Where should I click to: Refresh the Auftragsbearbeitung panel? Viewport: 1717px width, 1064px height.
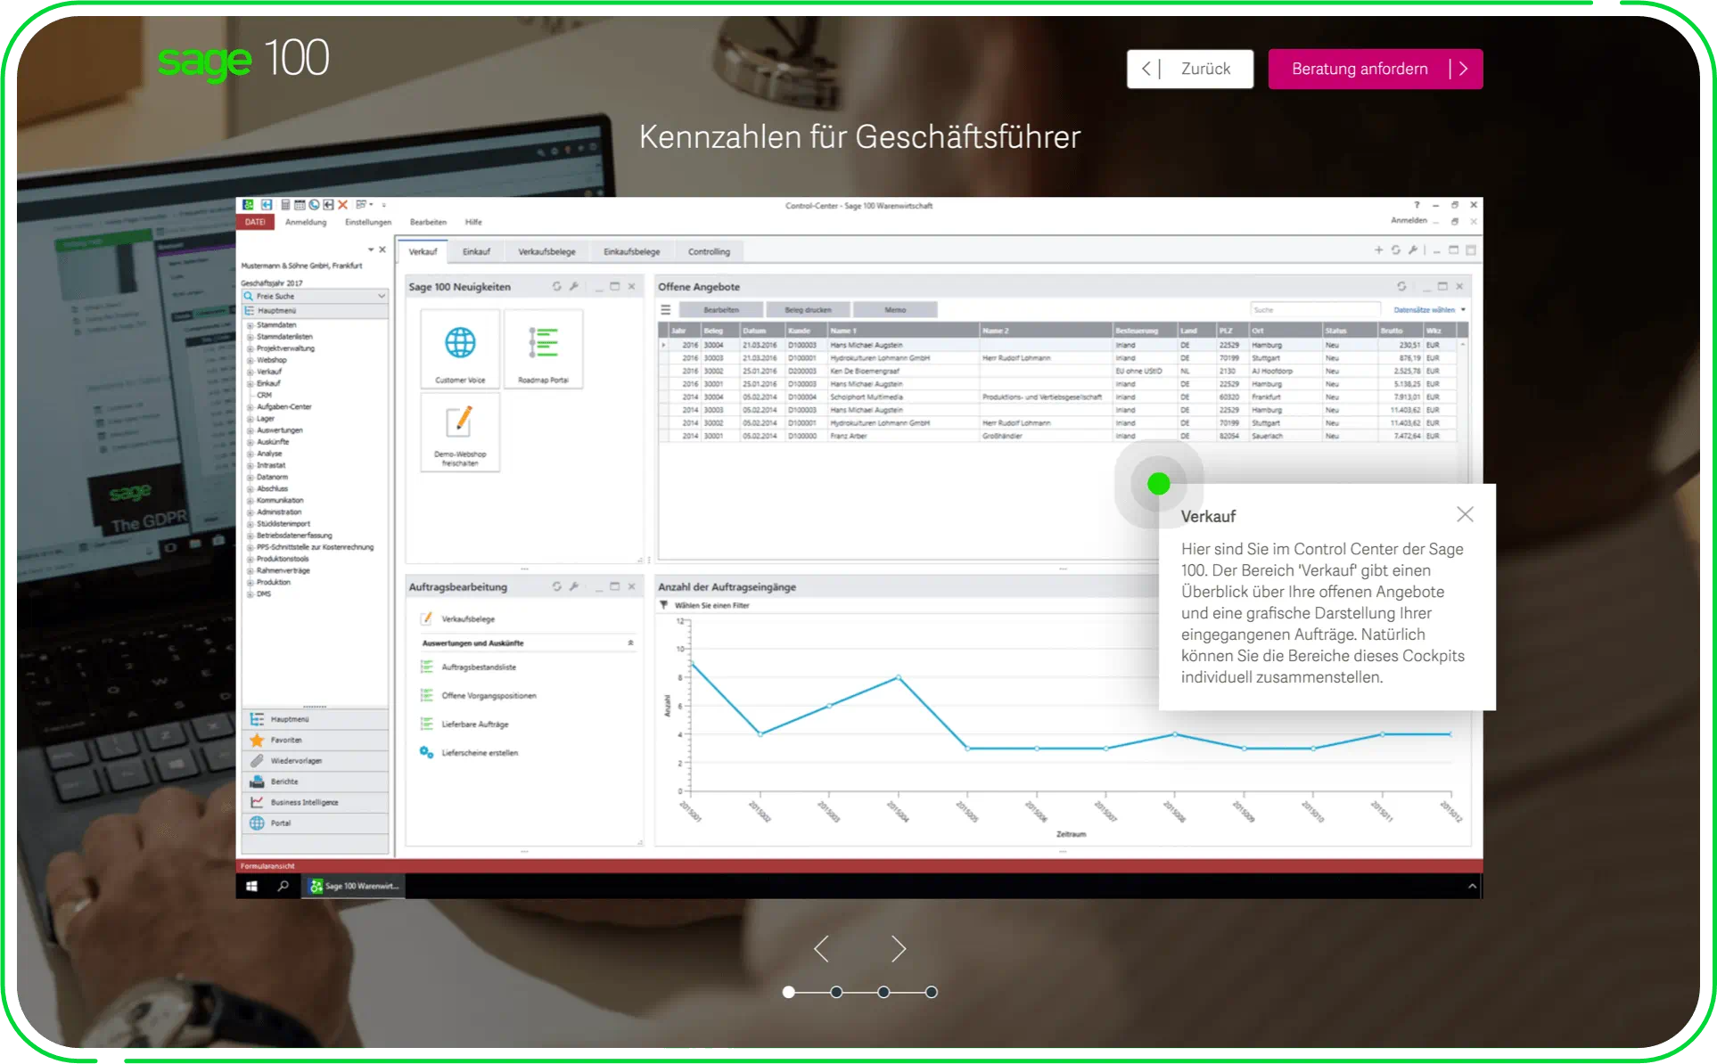(x=556, y=586)
